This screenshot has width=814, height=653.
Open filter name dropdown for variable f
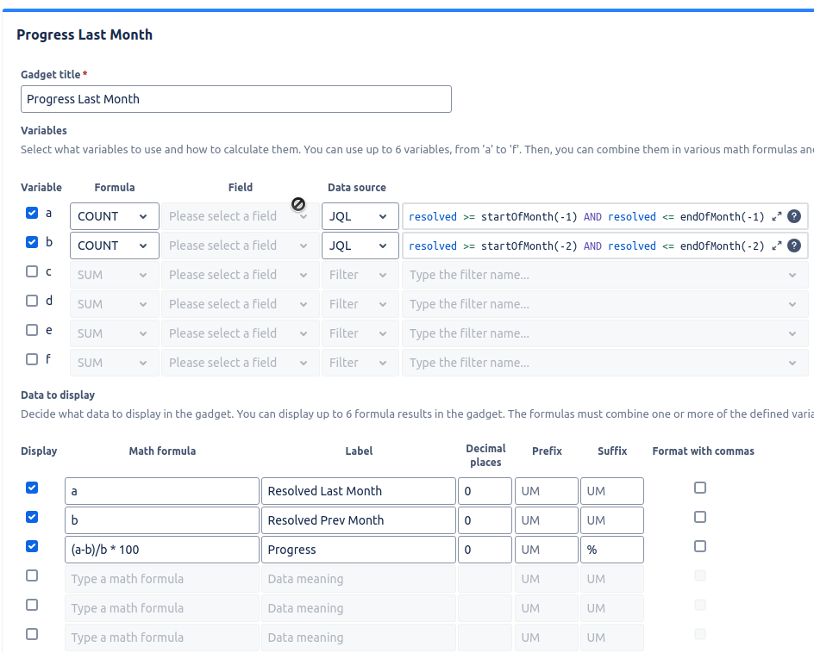605,363
